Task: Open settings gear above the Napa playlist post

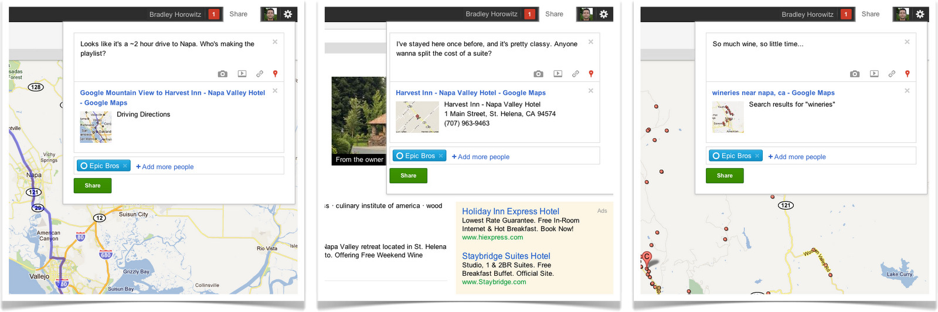Action: [288, 14]
